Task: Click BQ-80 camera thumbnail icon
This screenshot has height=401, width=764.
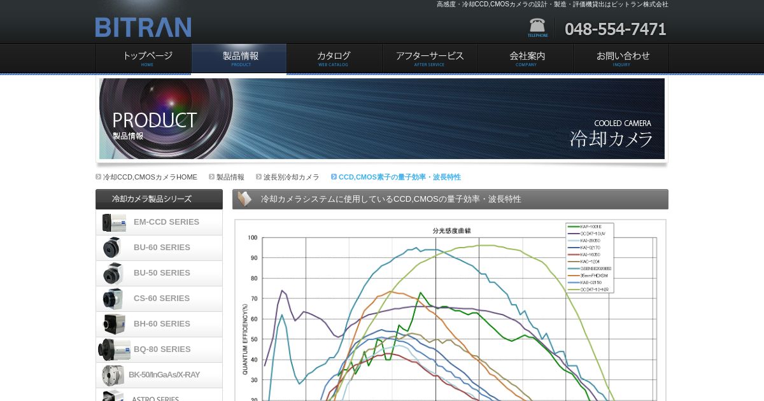Action: click(114, 349)
